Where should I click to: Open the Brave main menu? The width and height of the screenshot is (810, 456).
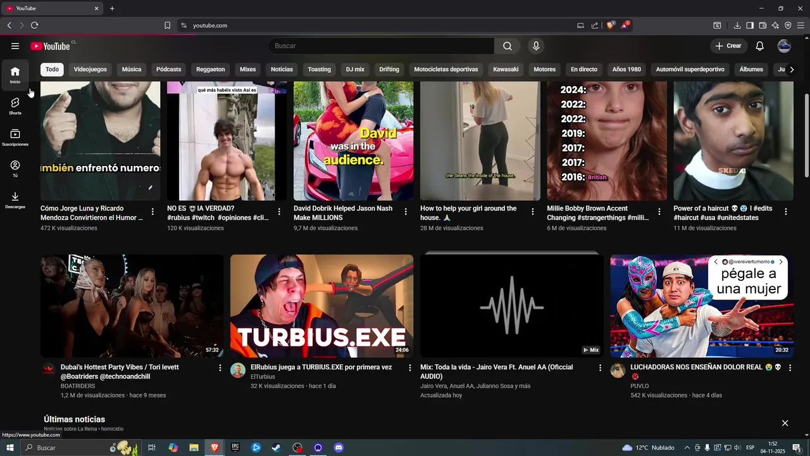[801, 25]
